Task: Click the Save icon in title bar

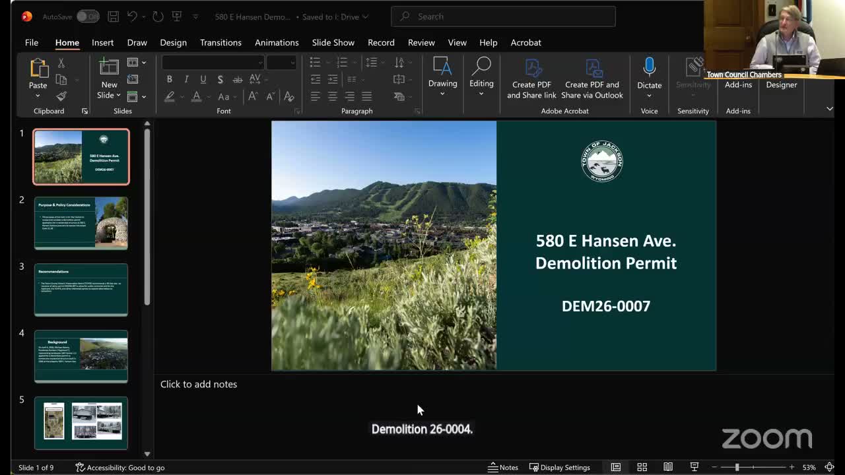Action: click(x=114, y=16)
